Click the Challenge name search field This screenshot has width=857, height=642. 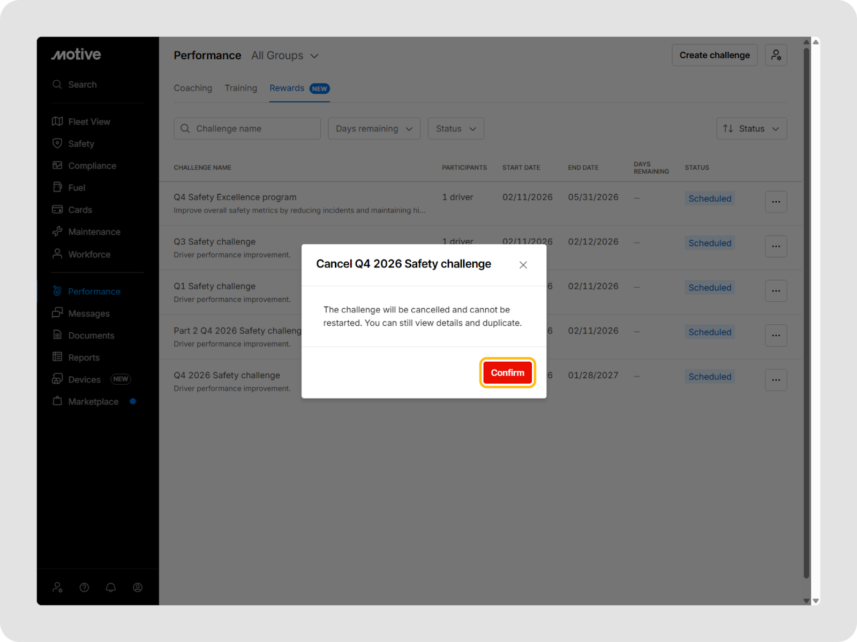click(247, 129)
